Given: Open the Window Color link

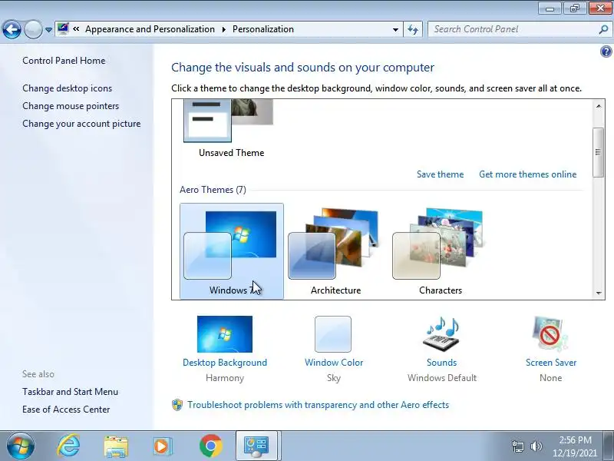Looking at the screenshot, I should pyautogui.click(x=334, y=363).
